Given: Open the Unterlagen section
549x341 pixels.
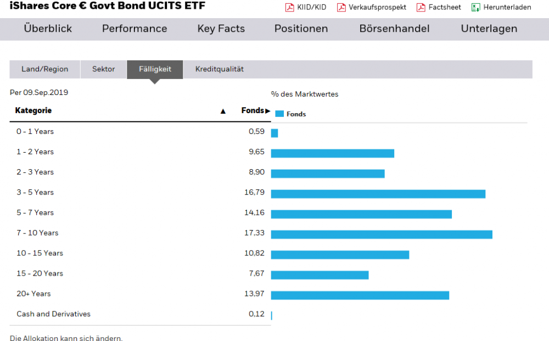Looking at the screenshot, I should click(x=489, y=29).
